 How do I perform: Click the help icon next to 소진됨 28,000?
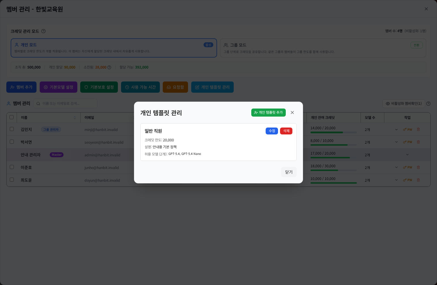point(109,67)
